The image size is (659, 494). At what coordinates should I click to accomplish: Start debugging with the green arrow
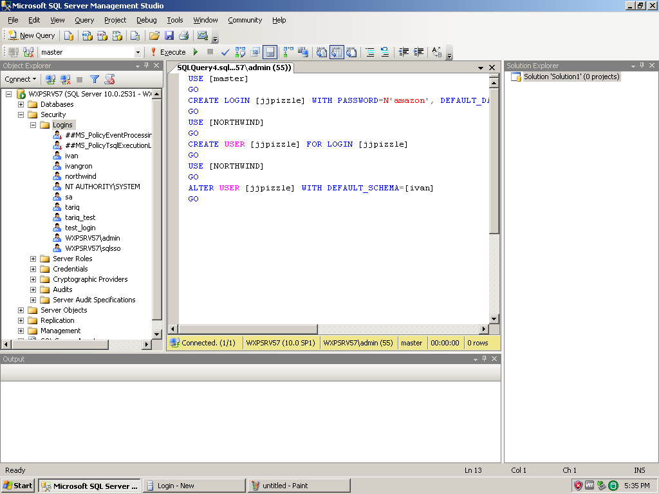point(196,52)
